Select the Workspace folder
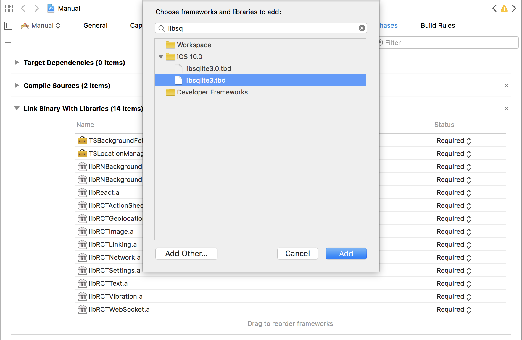 [x=260, y=45]
